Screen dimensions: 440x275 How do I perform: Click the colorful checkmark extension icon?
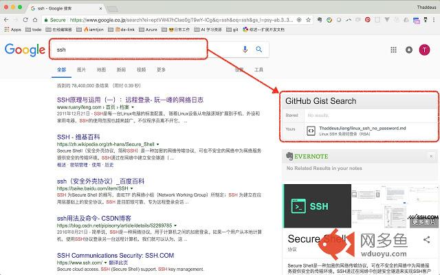coord(329,20)
